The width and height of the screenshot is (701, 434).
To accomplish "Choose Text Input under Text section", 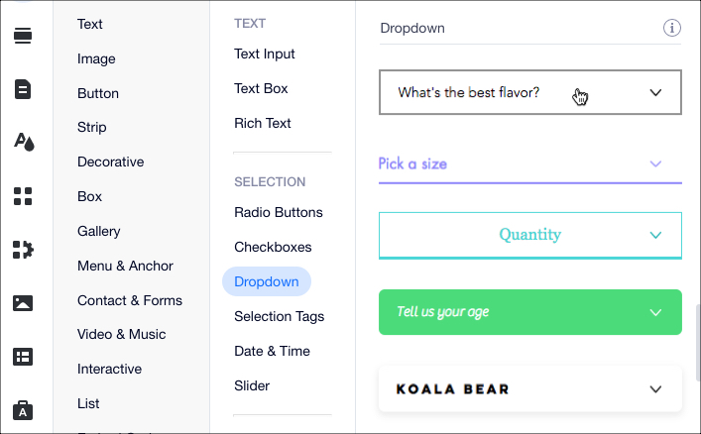I will pos(264,54).
